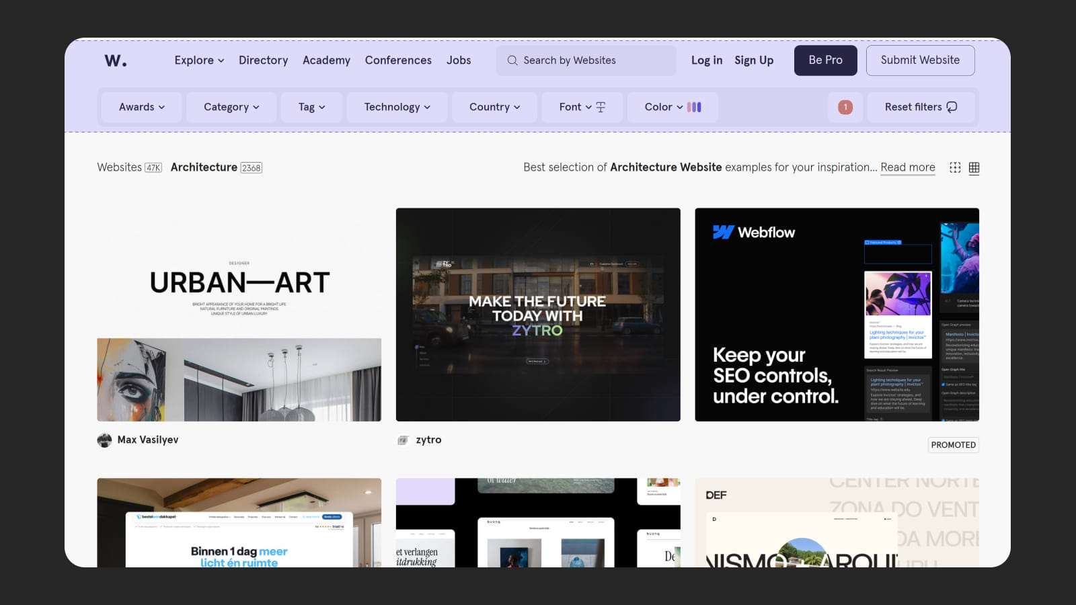Open the font preview glyph icon beside Font
This screenshot has width=1076, height=605.
coord(601,107)
